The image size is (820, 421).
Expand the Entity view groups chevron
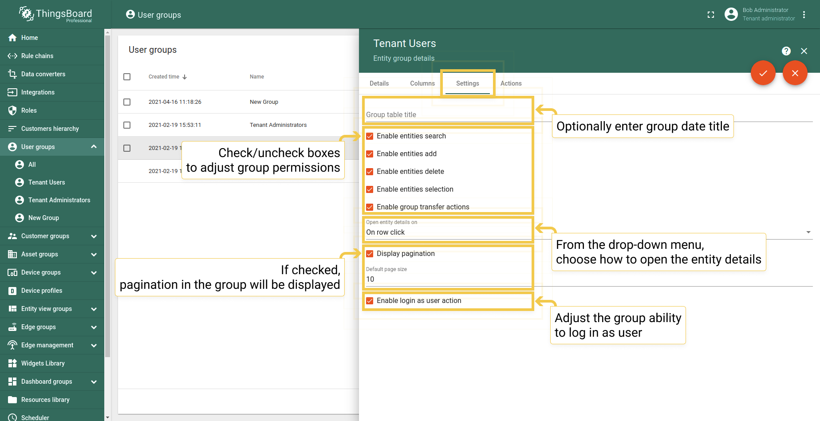pos(94,309)
